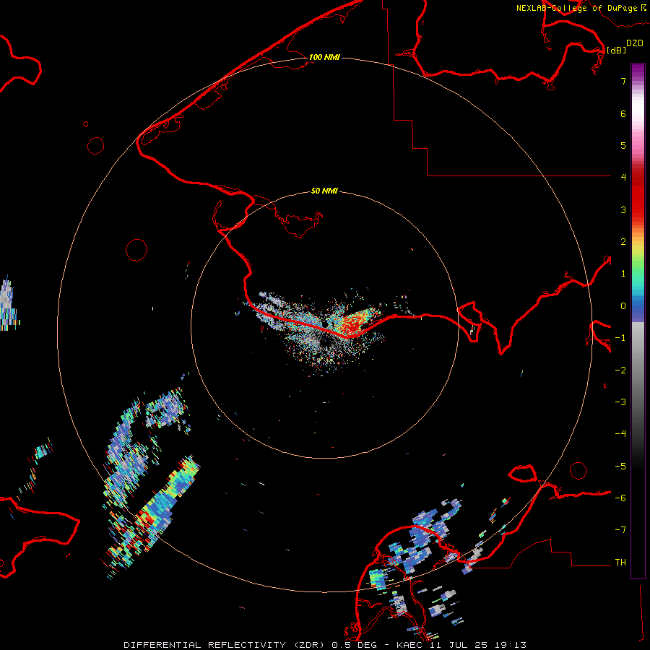Select the 2 tick on the color scale
Screen dimensions: 650x650
[x=623, y=242]
